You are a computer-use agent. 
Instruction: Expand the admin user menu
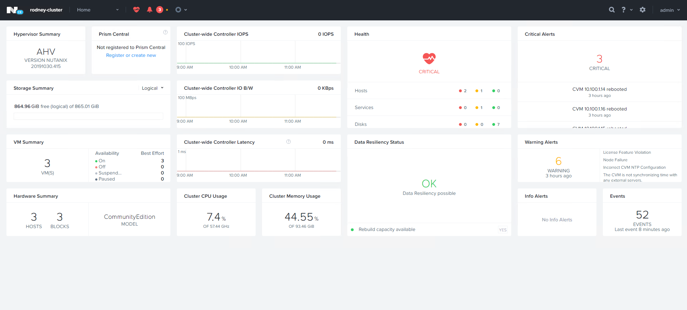(x=670, y=10)
